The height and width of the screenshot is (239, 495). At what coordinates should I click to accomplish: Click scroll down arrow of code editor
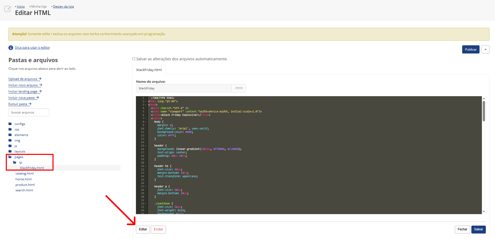pyautogui.click(x=484, y=211)
